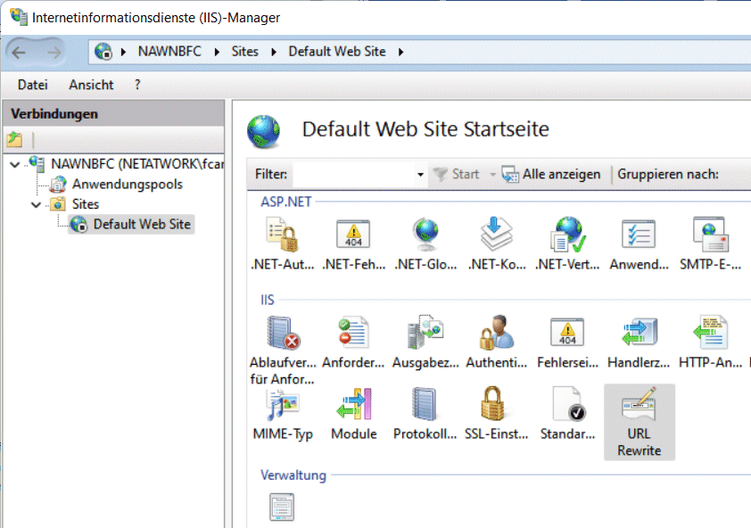The height and width of the screenshot is (528, 751).
Task: Click the IIS group header
Action: 268,300
